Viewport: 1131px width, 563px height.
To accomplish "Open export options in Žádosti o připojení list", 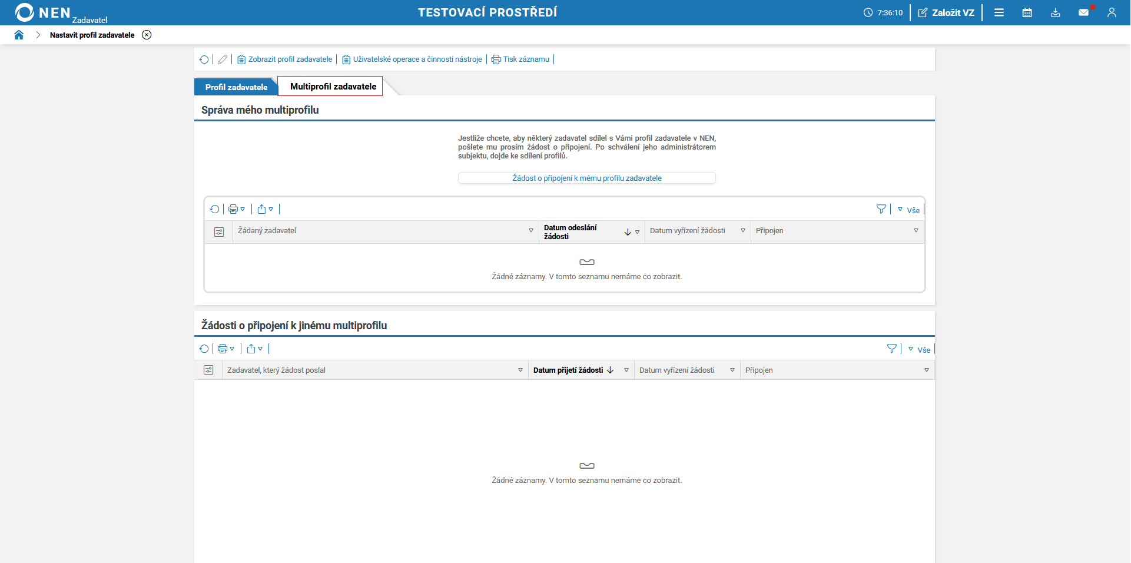I will tap(255, 349).
